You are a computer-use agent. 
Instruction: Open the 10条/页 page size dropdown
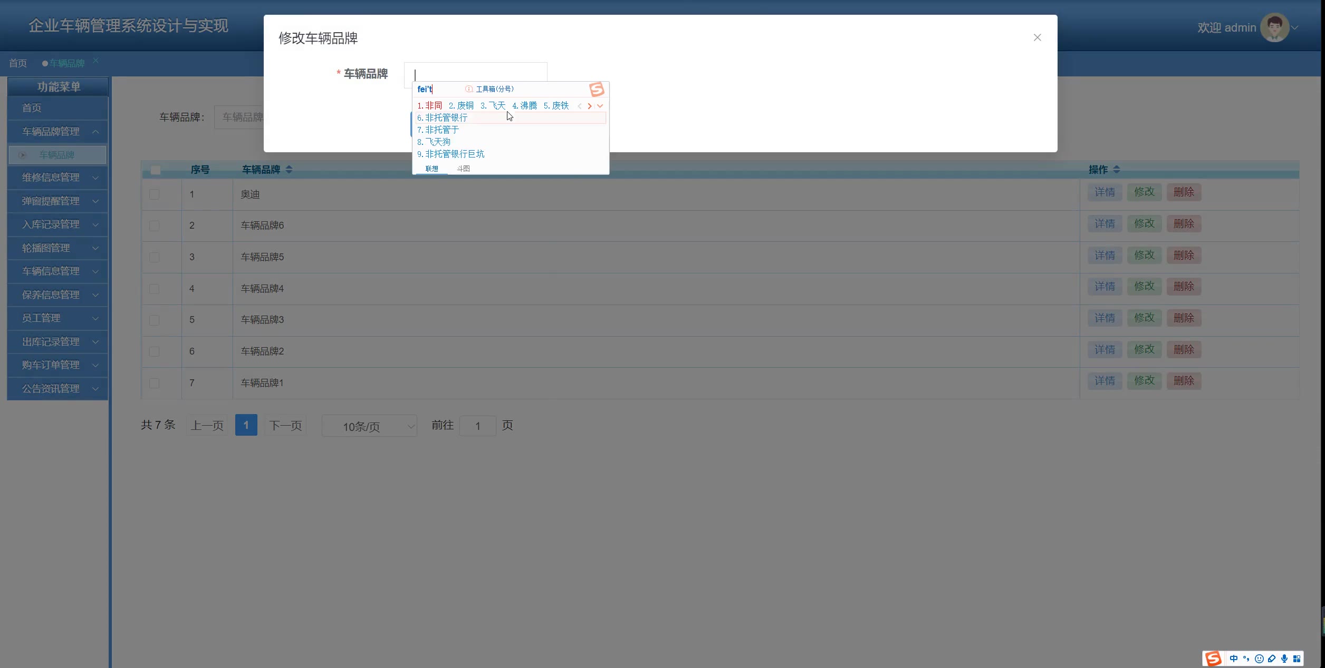tap(369, 426)
